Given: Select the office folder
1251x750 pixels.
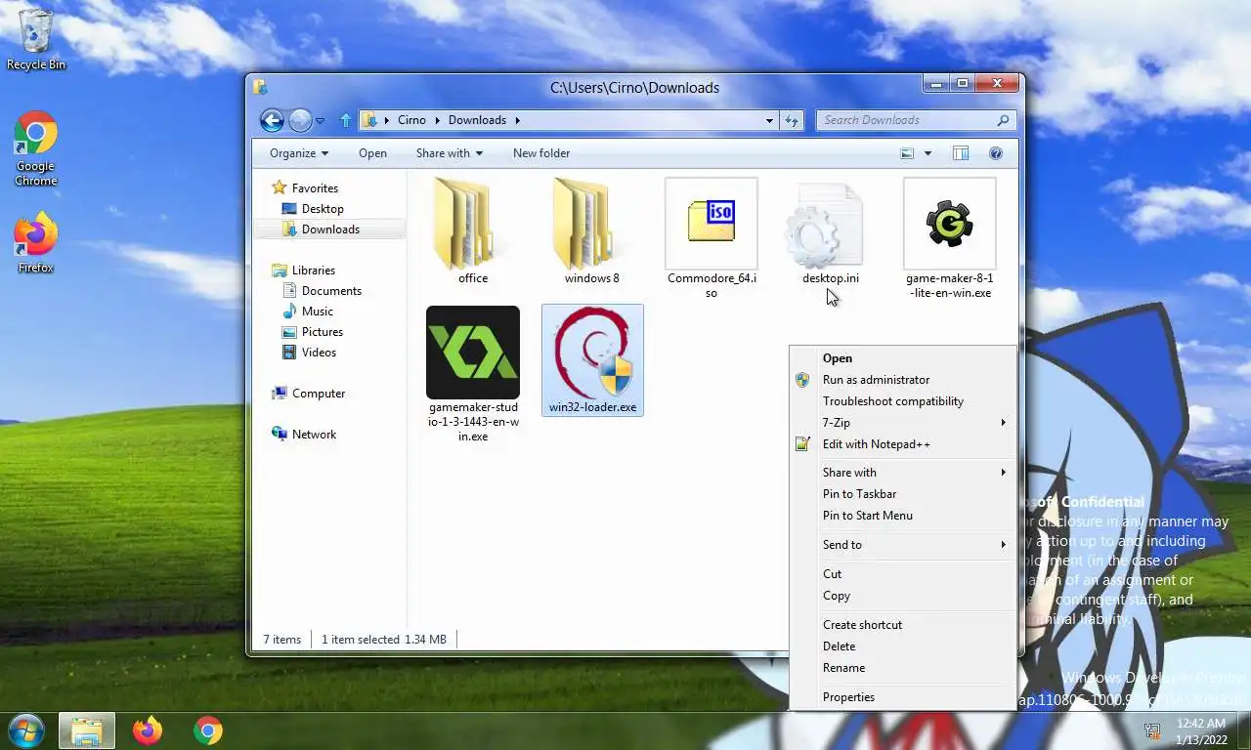Looking at the screenshot, I should point(473,231).
